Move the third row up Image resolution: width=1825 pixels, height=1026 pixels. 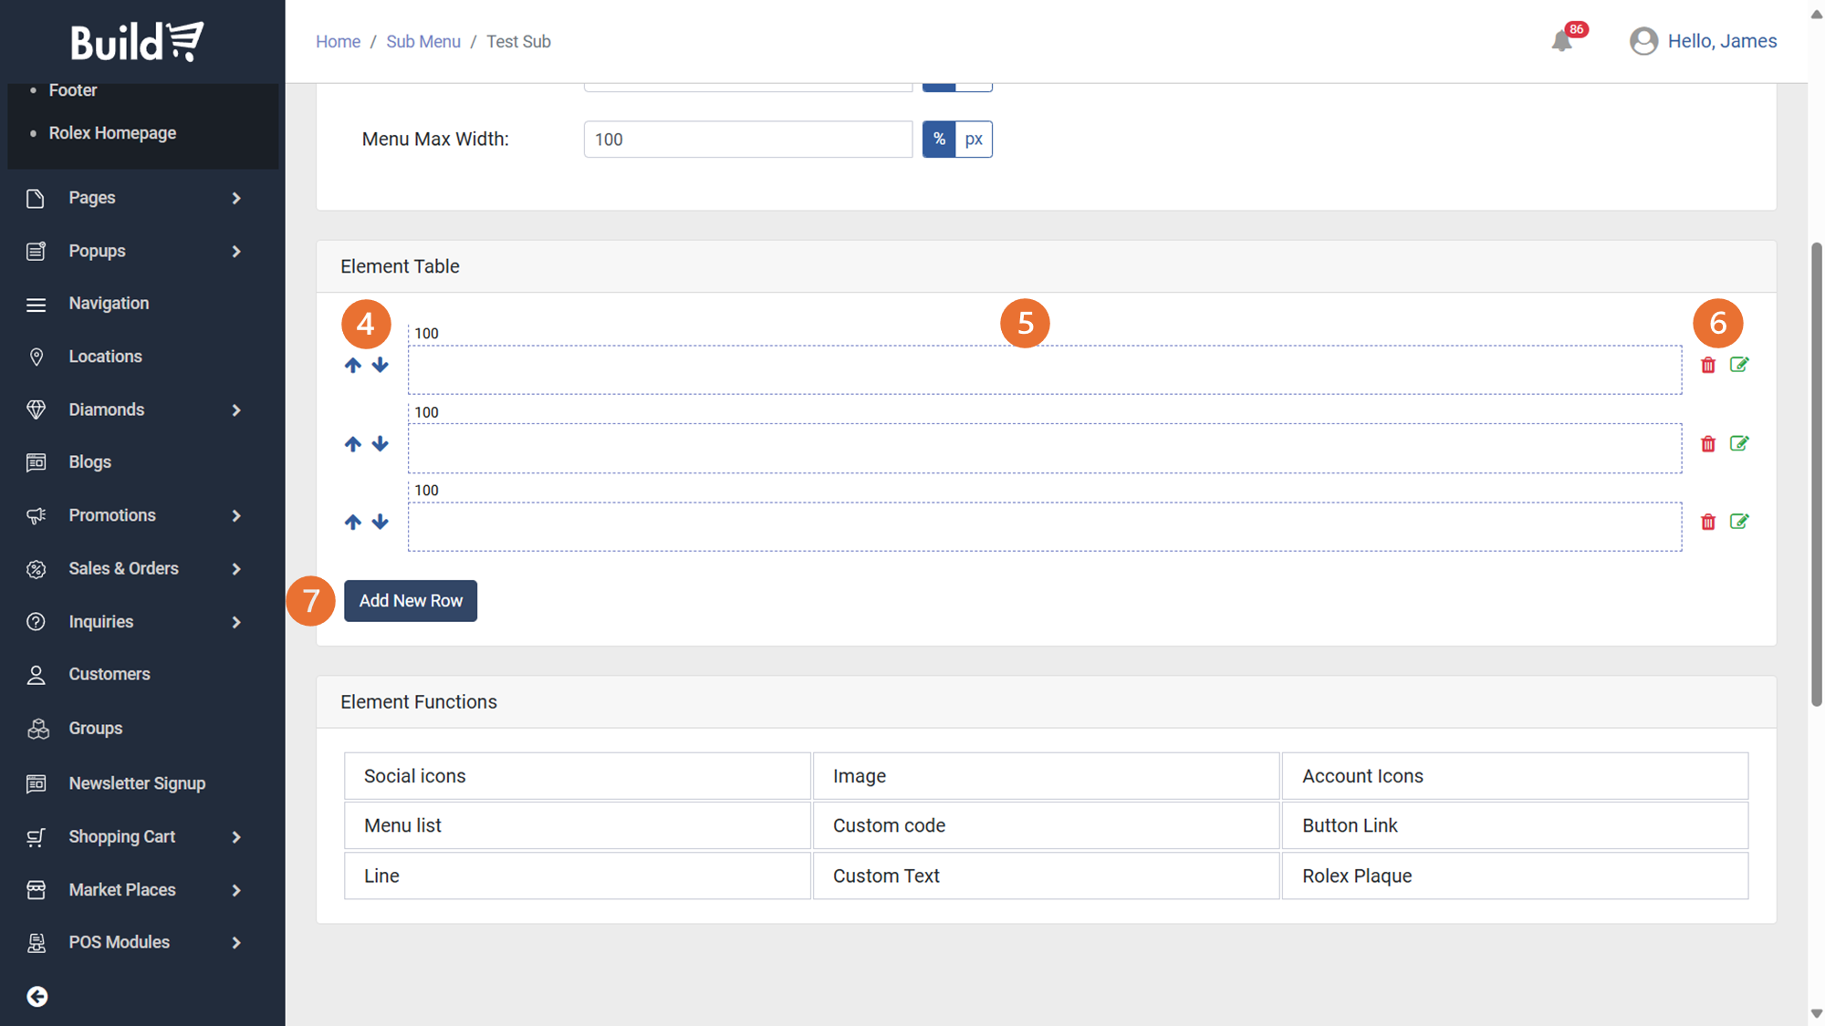(x=353, y=522)
